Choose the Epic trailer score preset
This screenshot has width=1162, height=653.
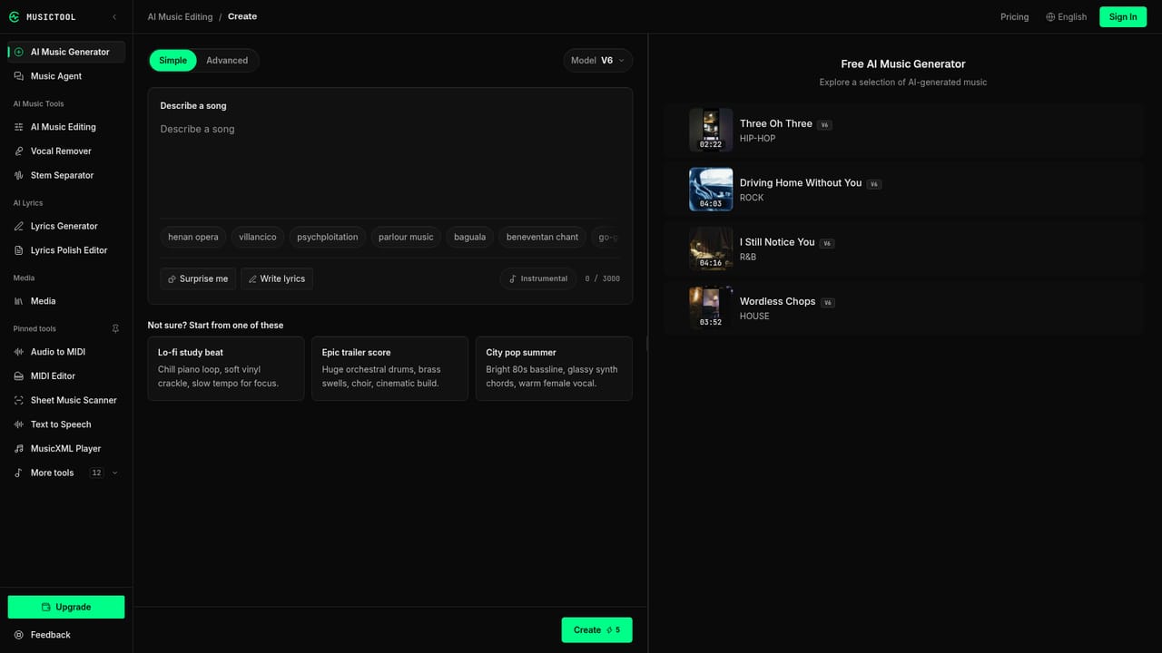pyautogui.click(x=389, y=368)
